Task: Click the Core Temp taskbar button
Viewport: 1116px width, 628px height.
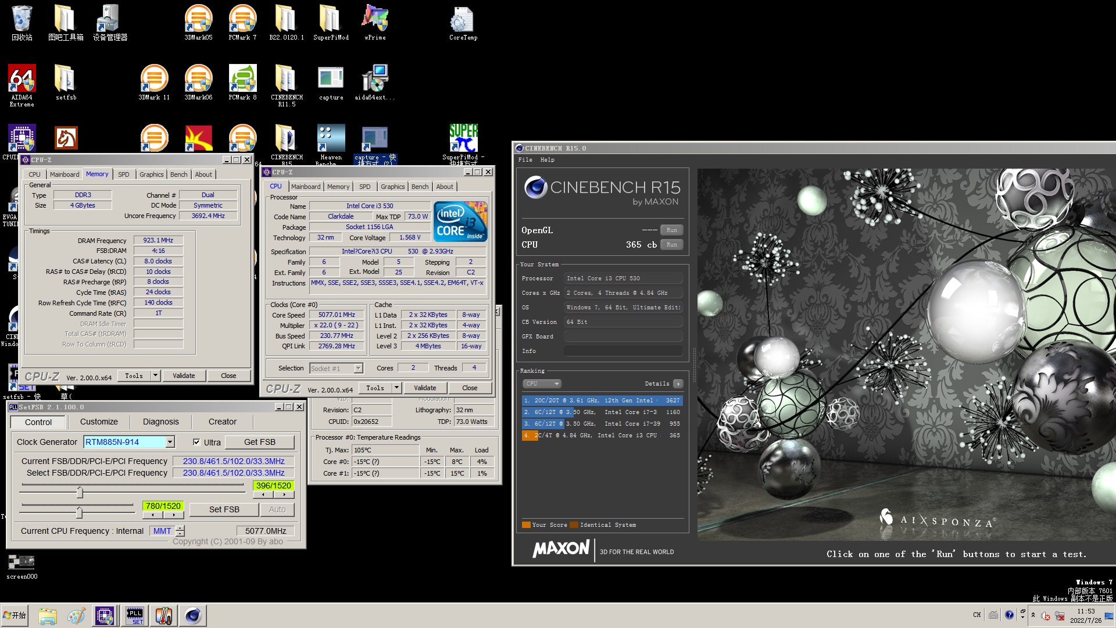Action: (x=164, y=616)
